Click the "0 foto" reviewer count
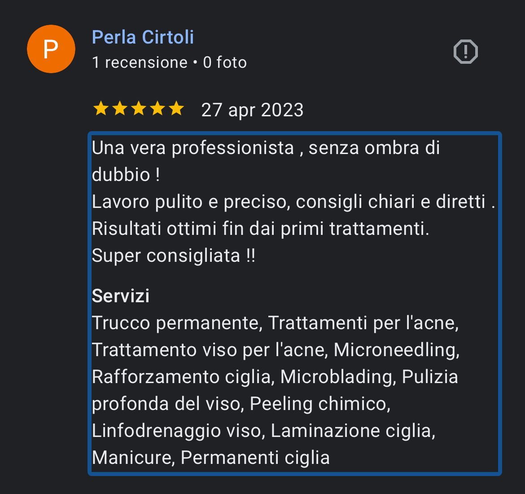525x494 pixels. (x=225, y=62)
